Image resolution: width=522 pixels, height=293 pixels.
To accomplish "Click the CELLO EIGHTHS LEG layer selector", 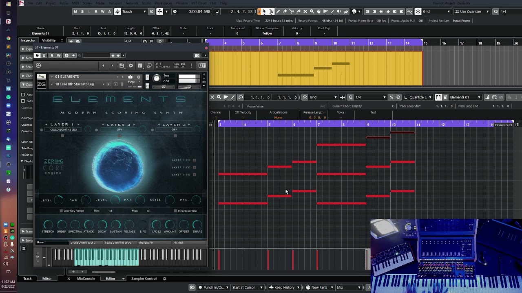I will [x=63, y=130].
